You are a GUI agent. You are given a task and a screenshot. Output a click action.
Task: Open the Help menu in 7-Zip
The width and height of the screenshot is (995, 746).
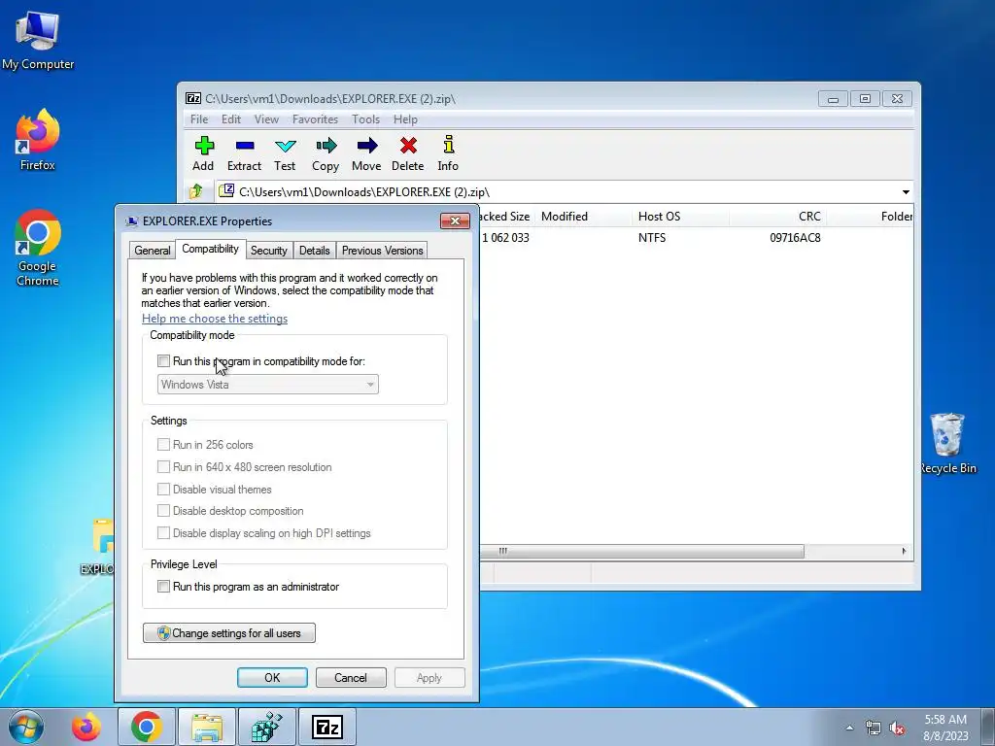click(405, 119)
